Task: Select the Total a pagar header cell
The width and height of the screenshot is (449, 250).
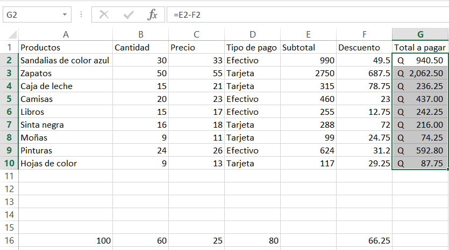Action: pos(420,47)
